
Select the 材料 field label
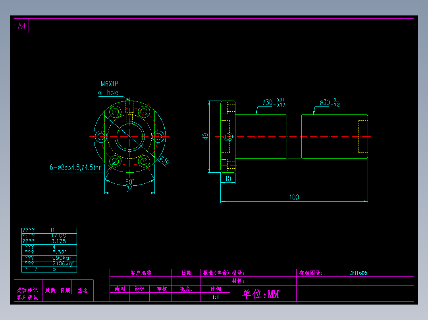coord(238,281)
